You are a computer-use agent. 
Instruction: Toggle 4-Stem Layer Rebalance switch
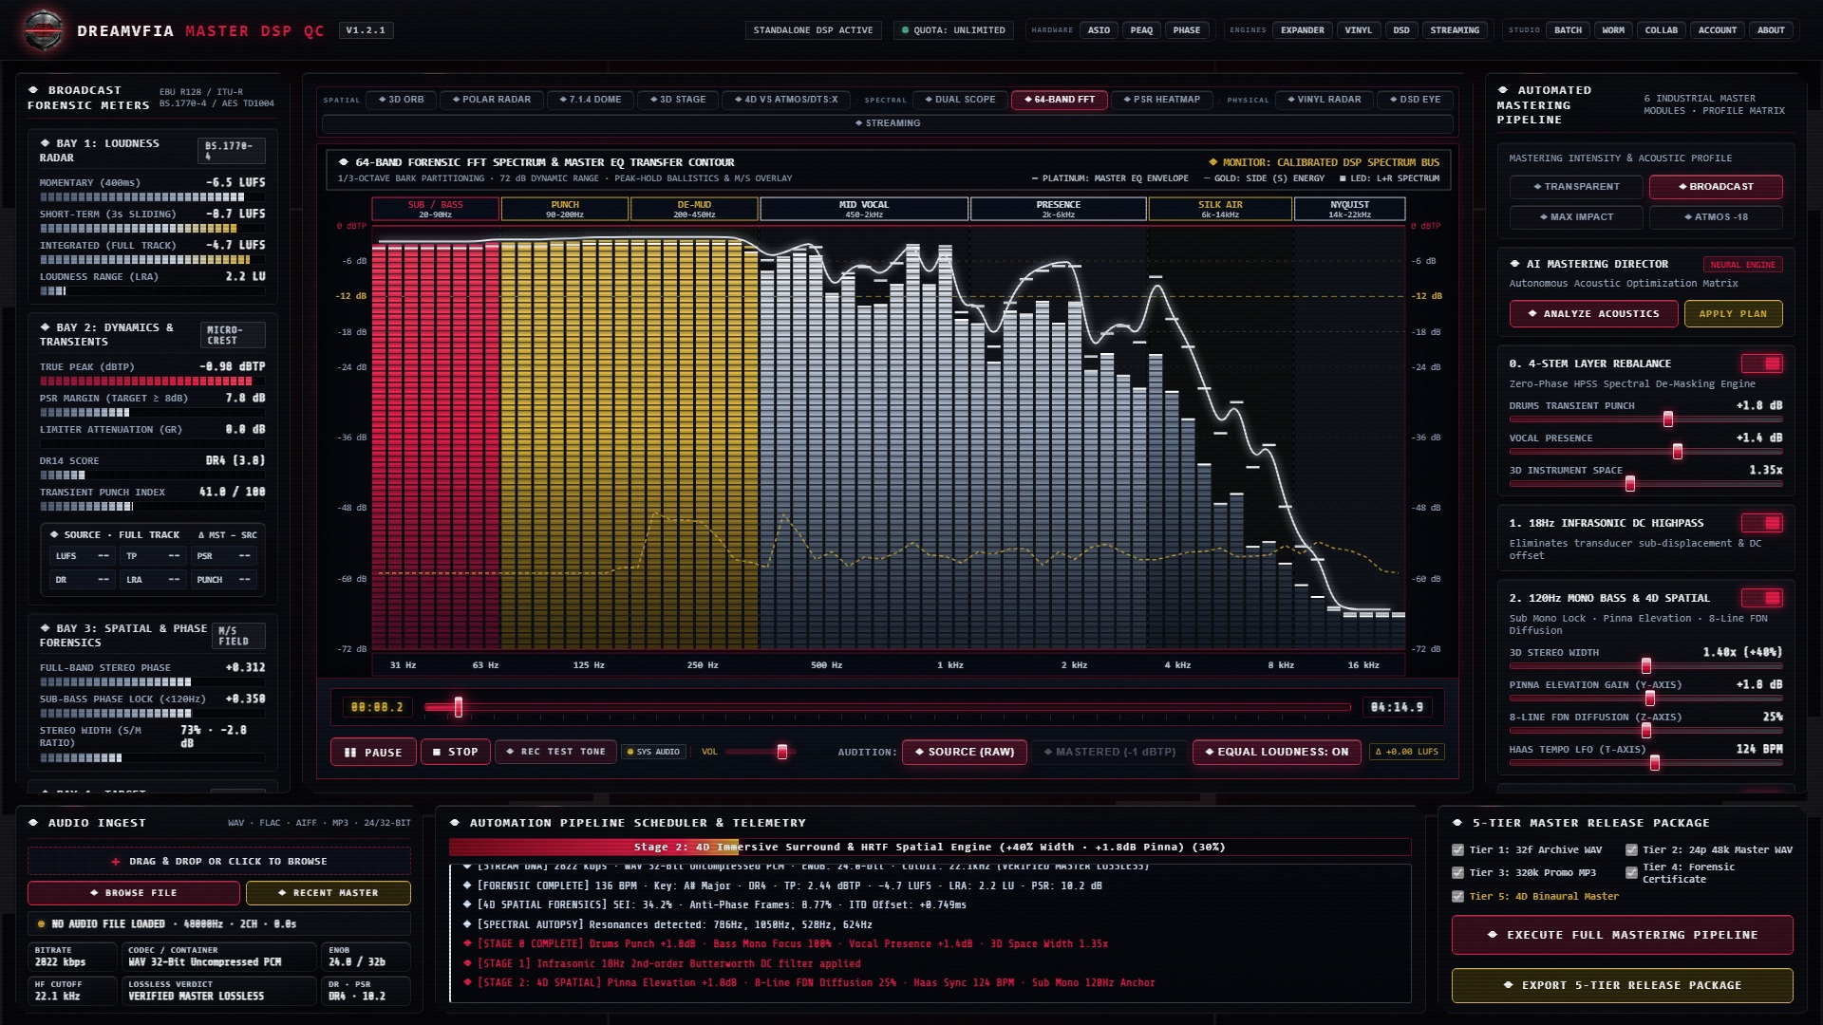pyautogui.click(x=1762, y=364)
